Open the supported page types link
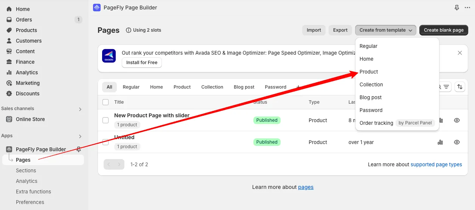This screenshot has width=475, height=210. (x=436, y=164)
